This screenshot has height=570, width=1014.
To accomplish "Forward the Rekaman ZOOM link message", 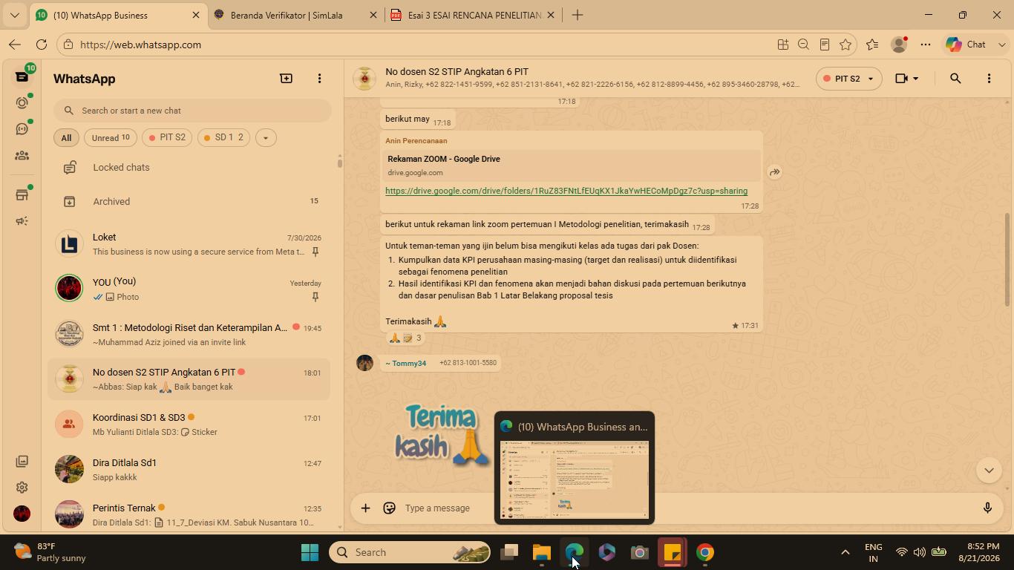I will (x=774, y=172).
